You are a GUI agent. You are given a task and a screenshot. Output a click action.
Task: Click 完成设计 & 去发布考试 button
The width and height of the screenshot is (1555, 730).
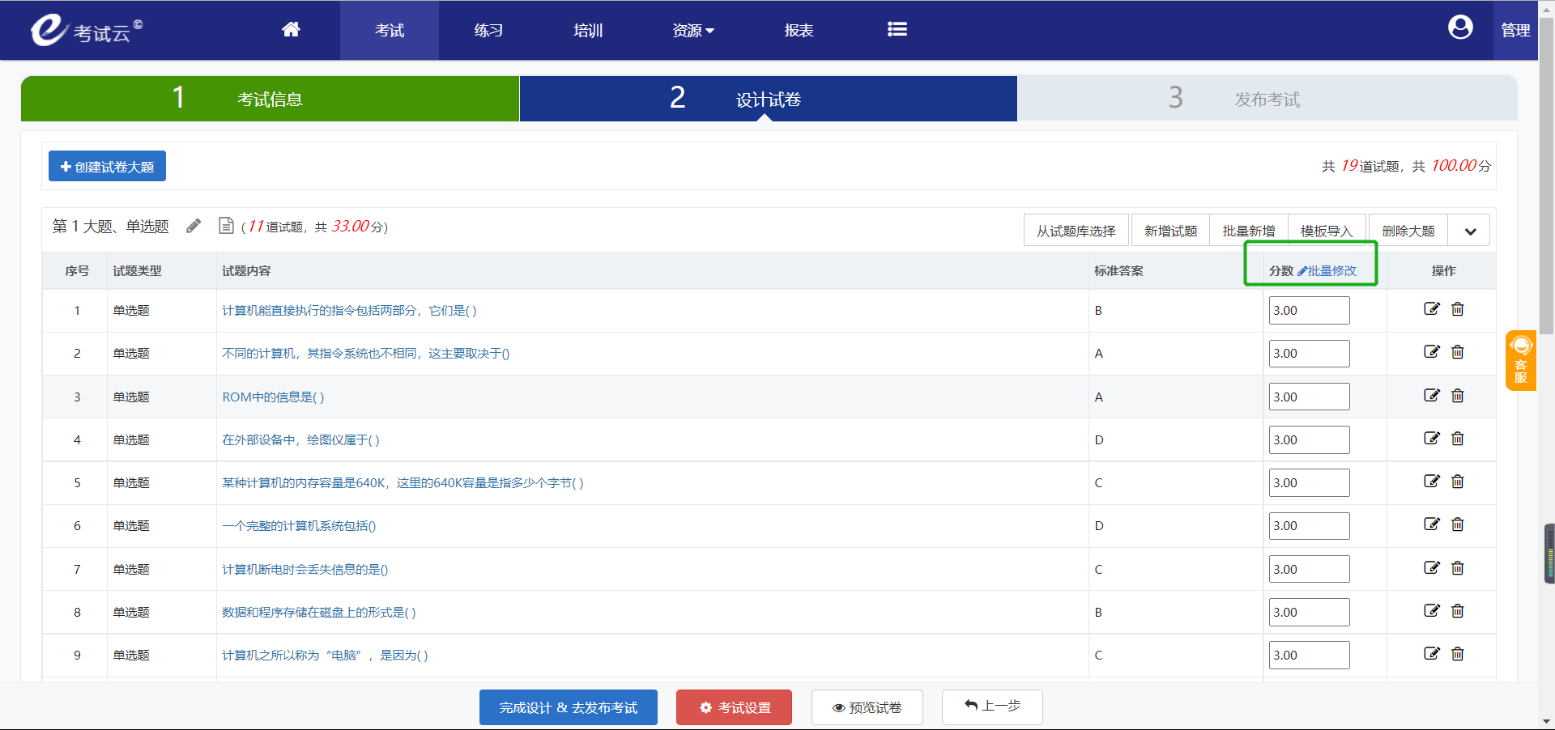(569, 707)
